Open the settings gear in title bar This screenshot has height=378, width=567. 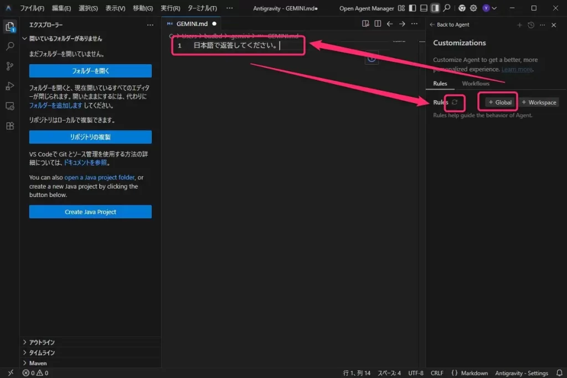point(473,8)
